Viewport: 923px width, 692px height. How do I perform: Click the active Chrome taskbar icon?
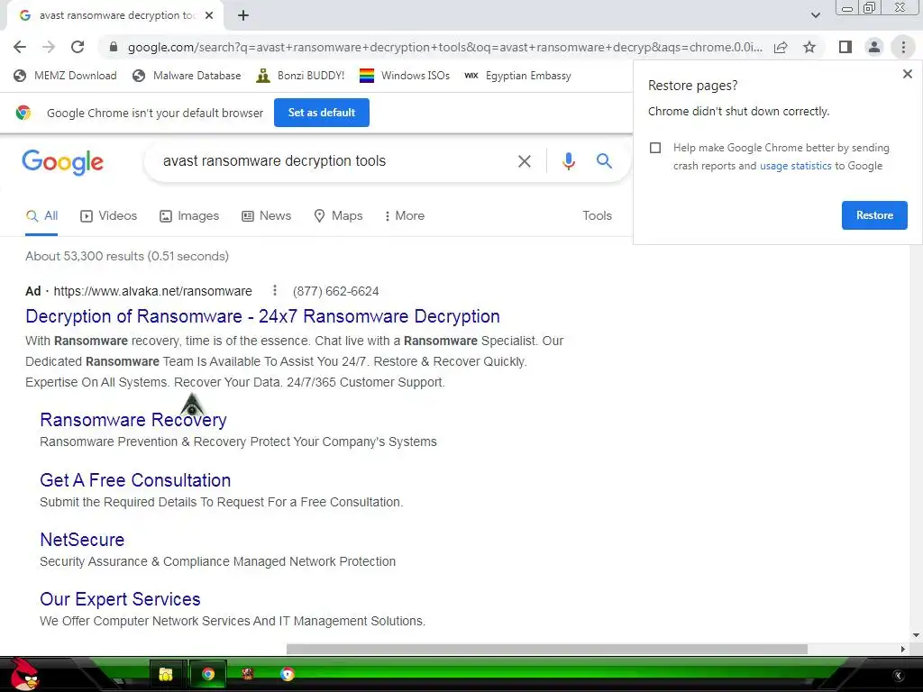pos(208,674)
